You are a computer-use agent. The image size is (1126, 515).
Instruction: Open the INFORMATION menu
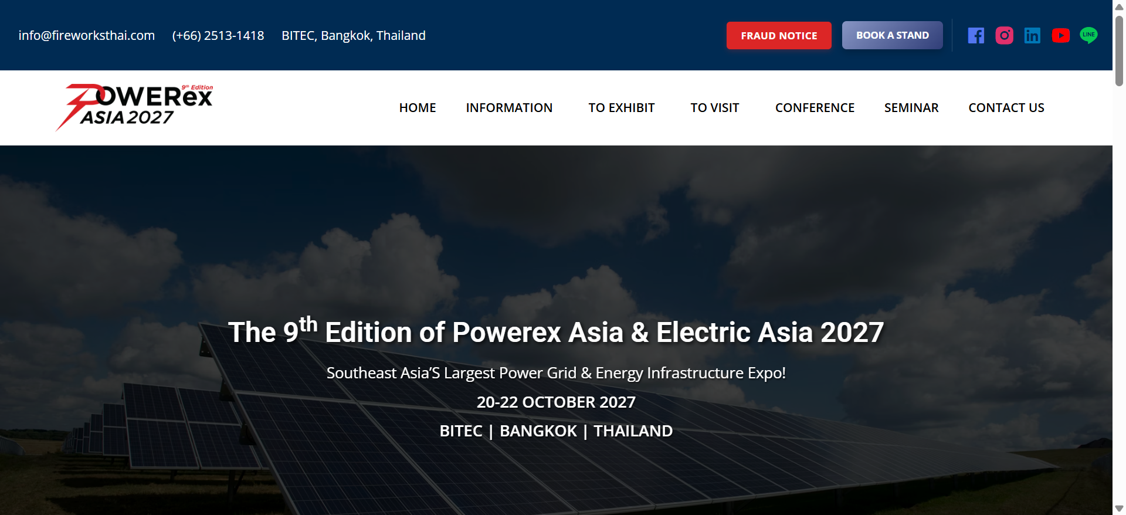509,108
